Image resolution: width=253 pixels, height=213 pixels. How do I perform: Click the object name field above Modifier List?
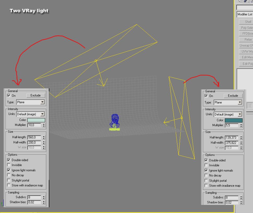pyautogui.click(x=245, y=7)
